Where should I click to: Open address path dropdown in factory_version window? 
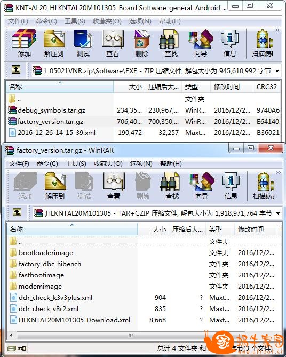tap(278, 213)
